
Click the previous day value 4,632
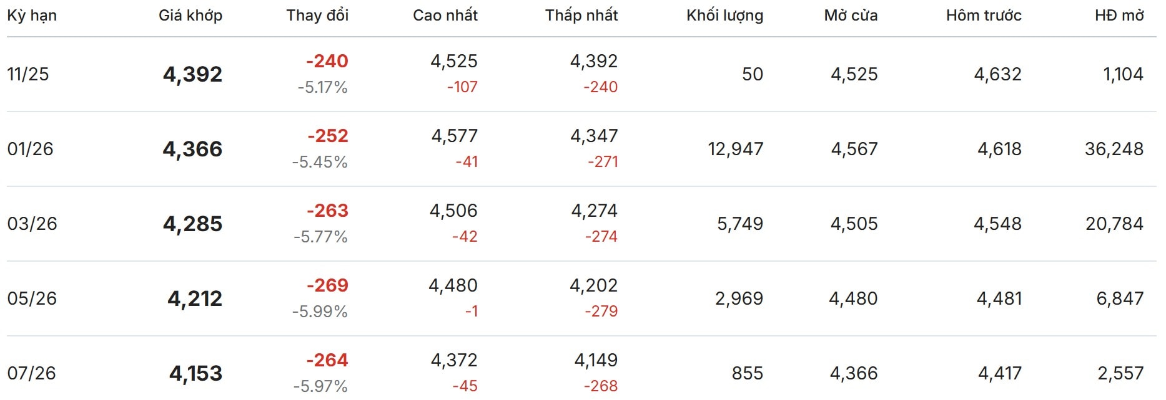[x=997, y=74]
